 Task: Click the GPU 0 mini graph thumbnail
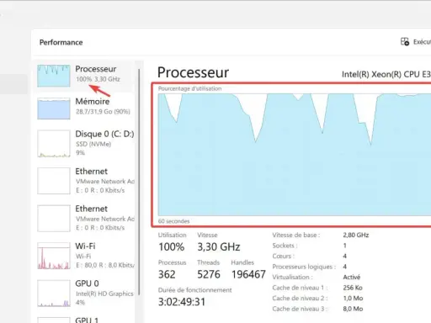[54, 293]
